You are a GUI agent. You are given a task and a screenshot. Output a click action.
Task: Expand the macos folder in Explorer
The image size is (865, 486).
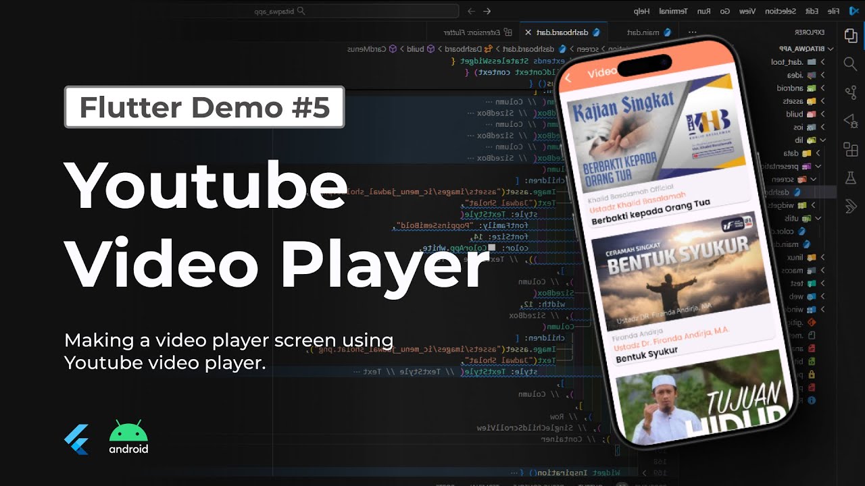click(x=801, y=270)
